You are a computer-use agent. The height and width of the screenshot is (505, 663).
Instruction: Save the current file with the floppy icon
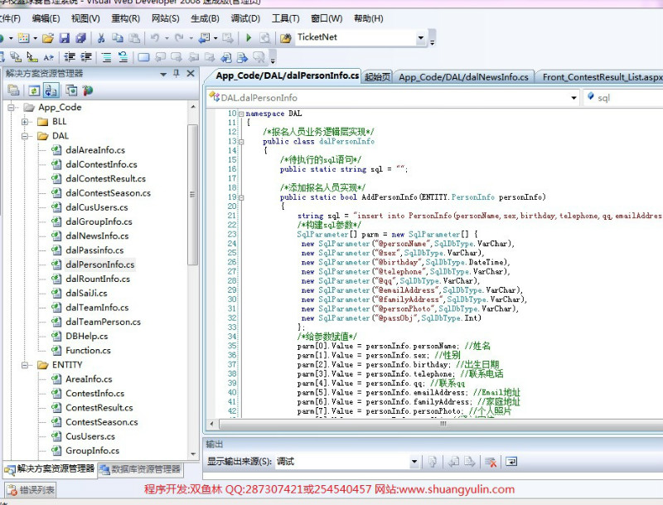[65, 38]
